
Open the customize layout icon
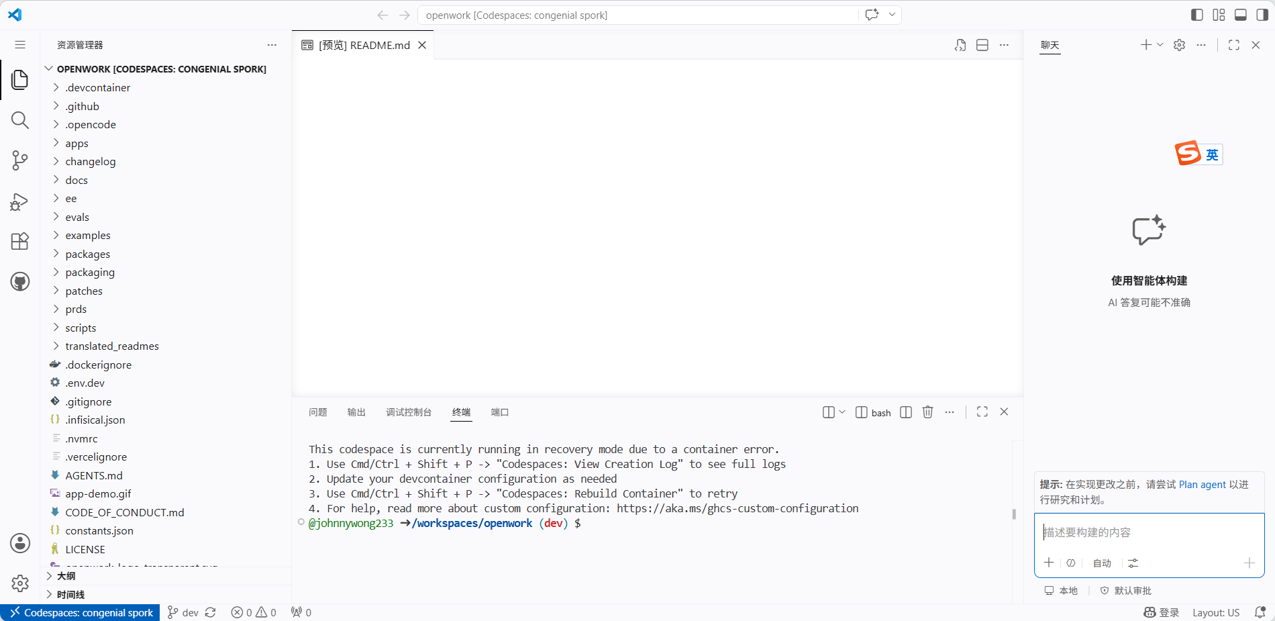(x=1219, y=15)
